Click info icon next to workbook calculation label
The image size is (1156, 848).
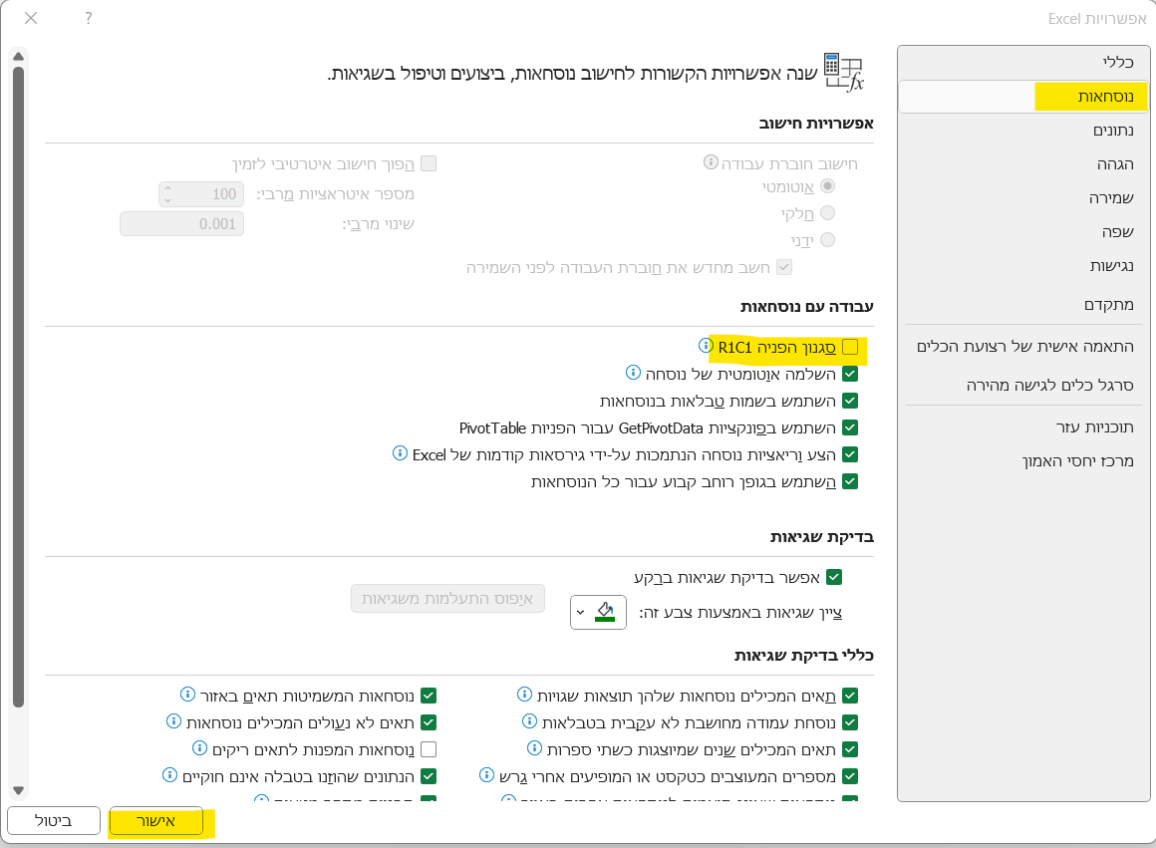click(711, 162)
